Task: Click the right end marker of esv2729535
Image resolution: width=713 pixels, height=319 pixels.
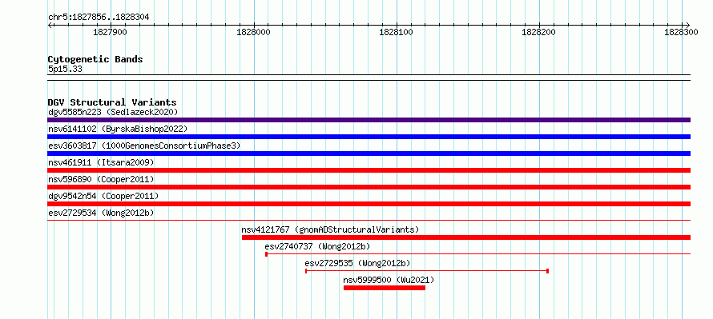Action: coord(547,271)
